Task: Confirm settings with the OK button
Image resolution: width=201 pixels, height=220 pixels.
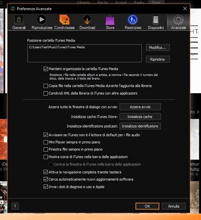Action: click(147, 206)
